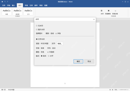Switch to the 引用 tab
The width and height of the screenshot is (130, 91).
pos(31,5)
